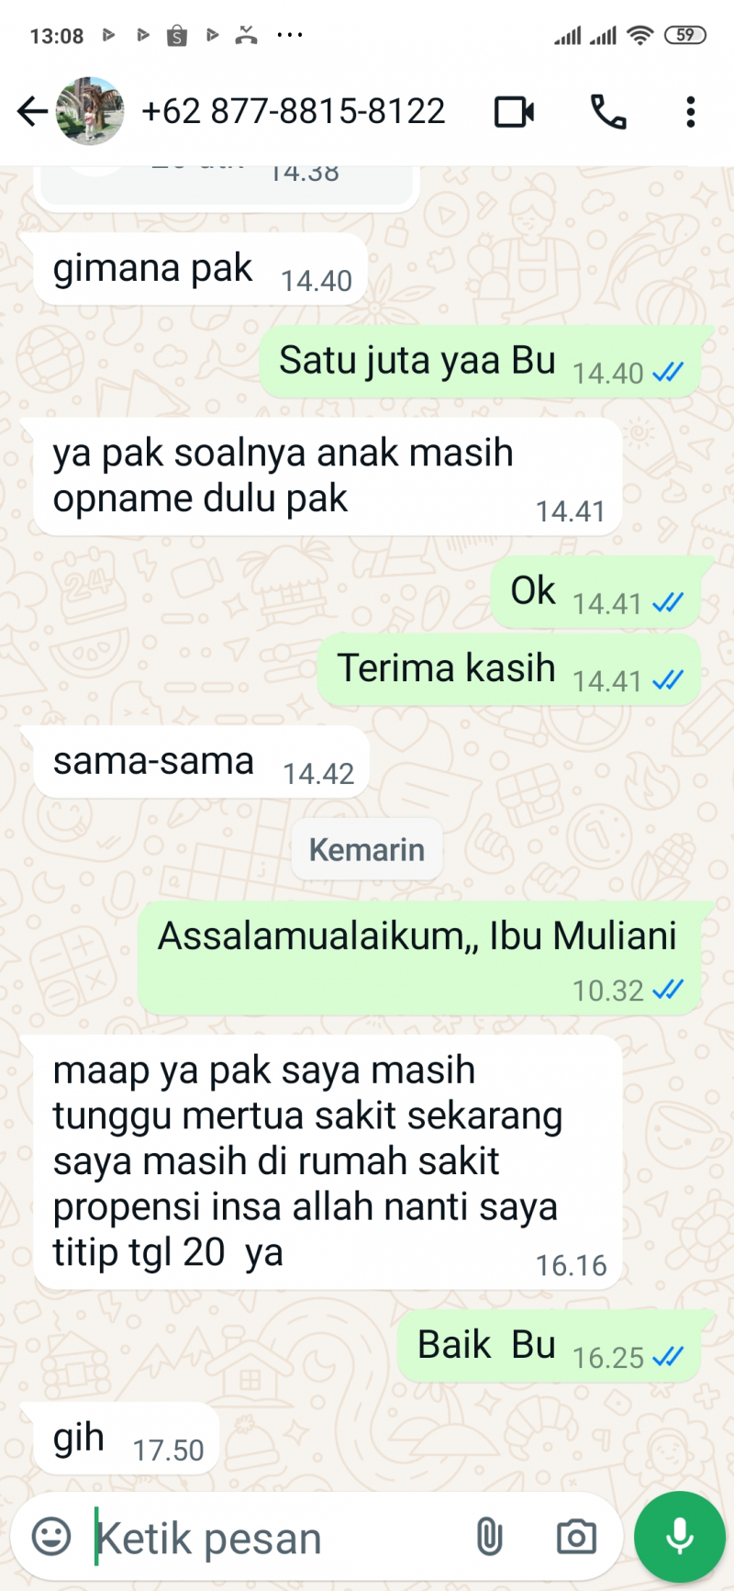734x1591 pixels.
Task: Open camera from the message bar
Action: pos(576,1536)
